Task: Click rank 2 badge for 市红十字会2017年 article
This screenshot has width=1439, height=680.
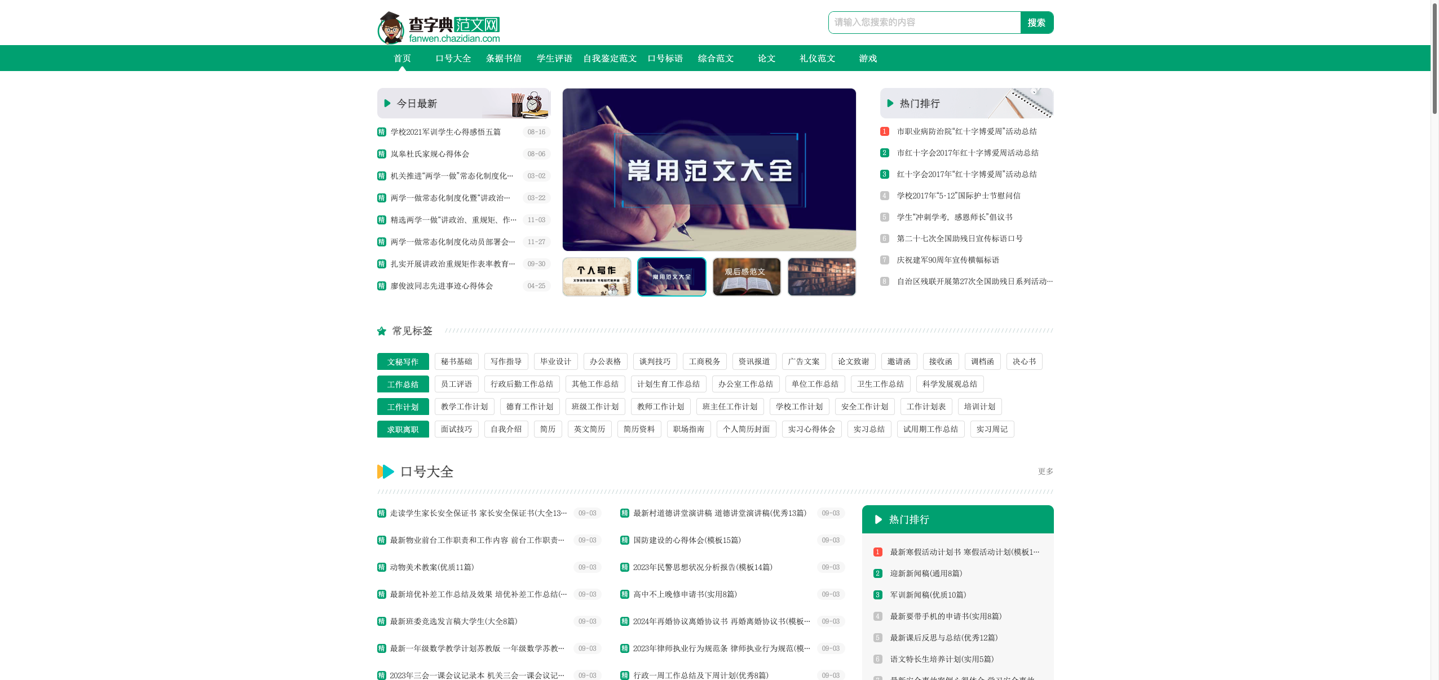Action: click(885, 153)
